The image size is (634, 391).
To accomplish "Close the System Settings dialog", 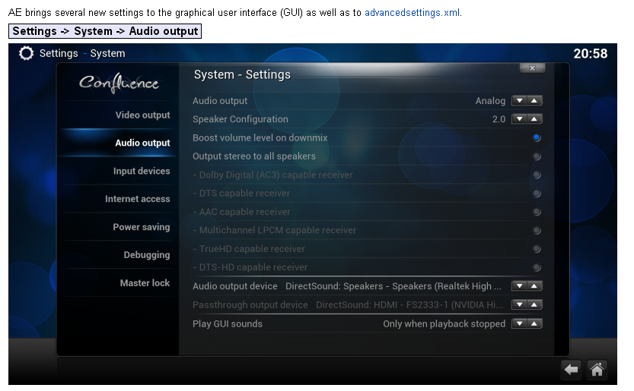I will tap(532, 68).
